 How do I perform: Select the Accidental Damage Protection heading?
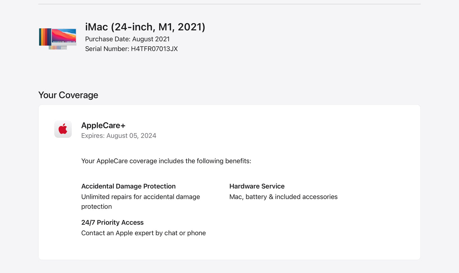128,186
